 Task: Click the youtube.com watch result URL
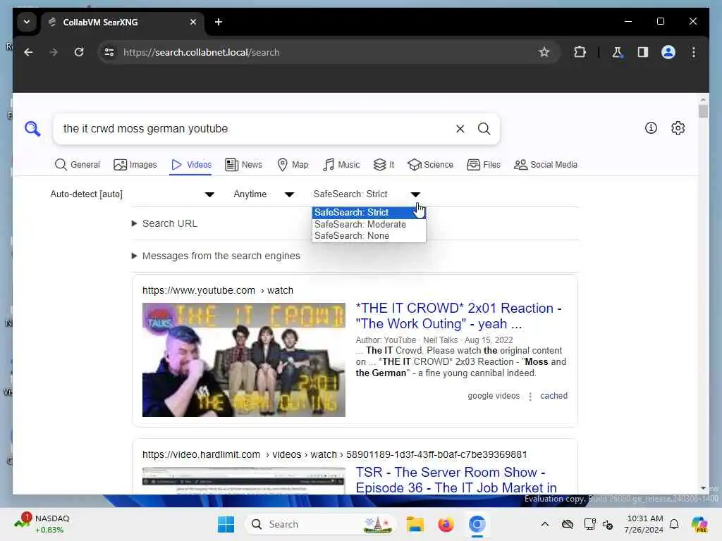(x=218, y=290)
